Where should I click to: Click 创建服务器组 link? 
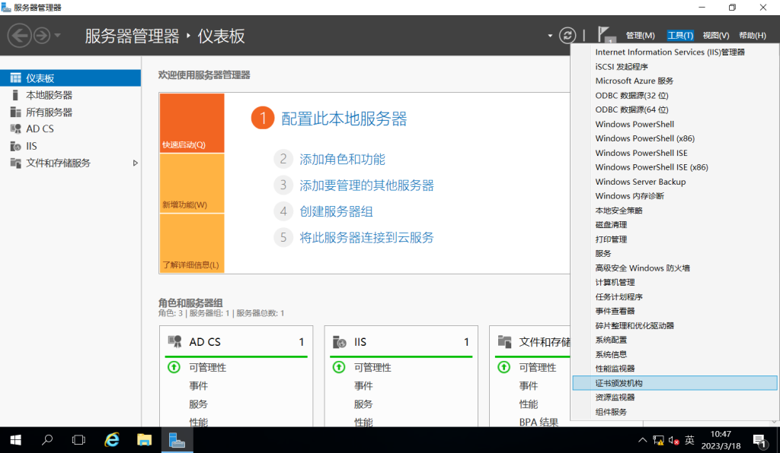[336, 211]
